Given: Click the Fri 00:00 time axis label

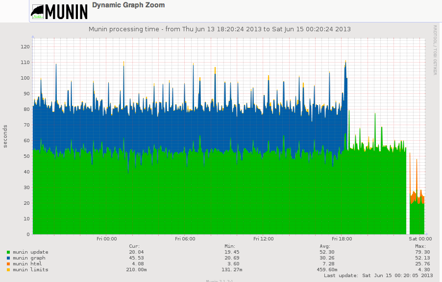Looking at the screenshot, I should 106,239.
